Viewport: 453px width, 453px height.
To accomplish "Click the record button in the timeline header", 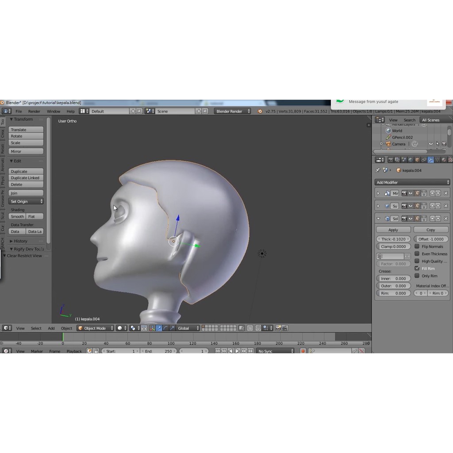I will [303, 351].
